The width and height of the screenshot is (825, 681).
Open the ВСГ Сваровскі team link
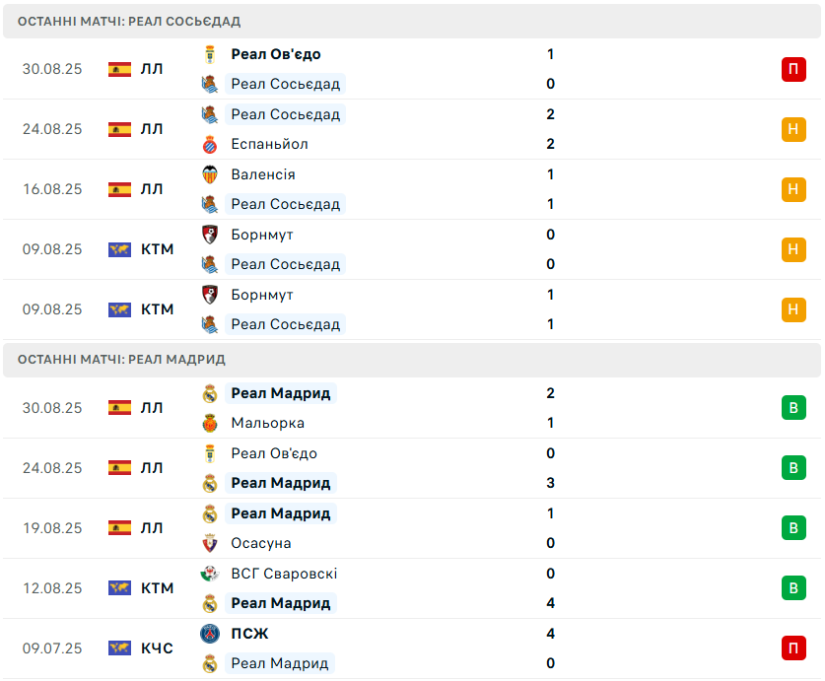click(x=284, y=574)
